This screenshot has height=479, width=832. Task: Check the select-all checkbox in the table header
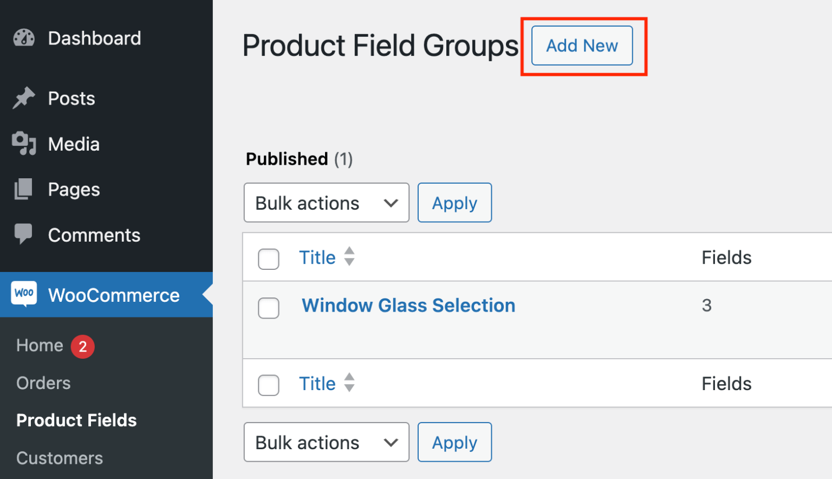pyautogui.click(x=268, y=259)
